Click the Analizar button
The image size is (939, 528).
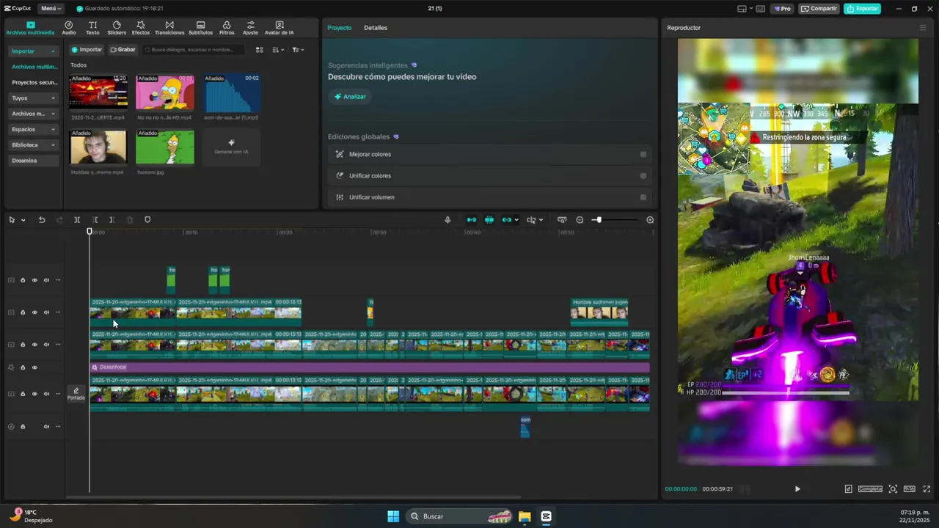pos(350,97)
